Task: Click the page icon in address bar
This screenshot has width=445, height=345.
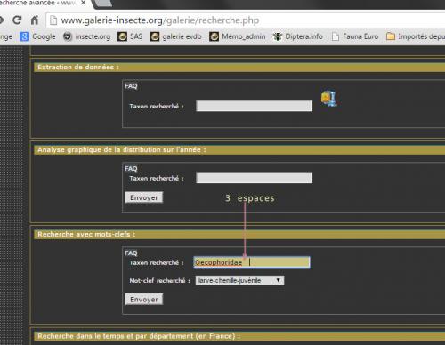Action: 53,20
